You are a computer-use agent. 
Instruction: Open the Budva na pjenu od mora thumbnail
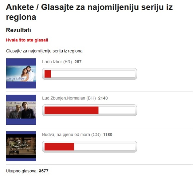coord(21,146)
